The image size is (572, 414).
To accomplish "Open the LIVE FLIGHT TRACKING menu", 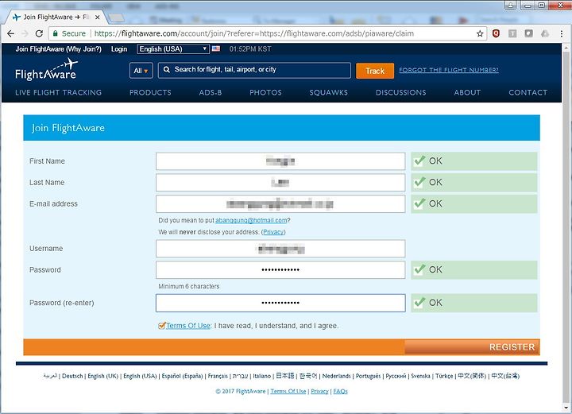I will (x=58, y=93).
